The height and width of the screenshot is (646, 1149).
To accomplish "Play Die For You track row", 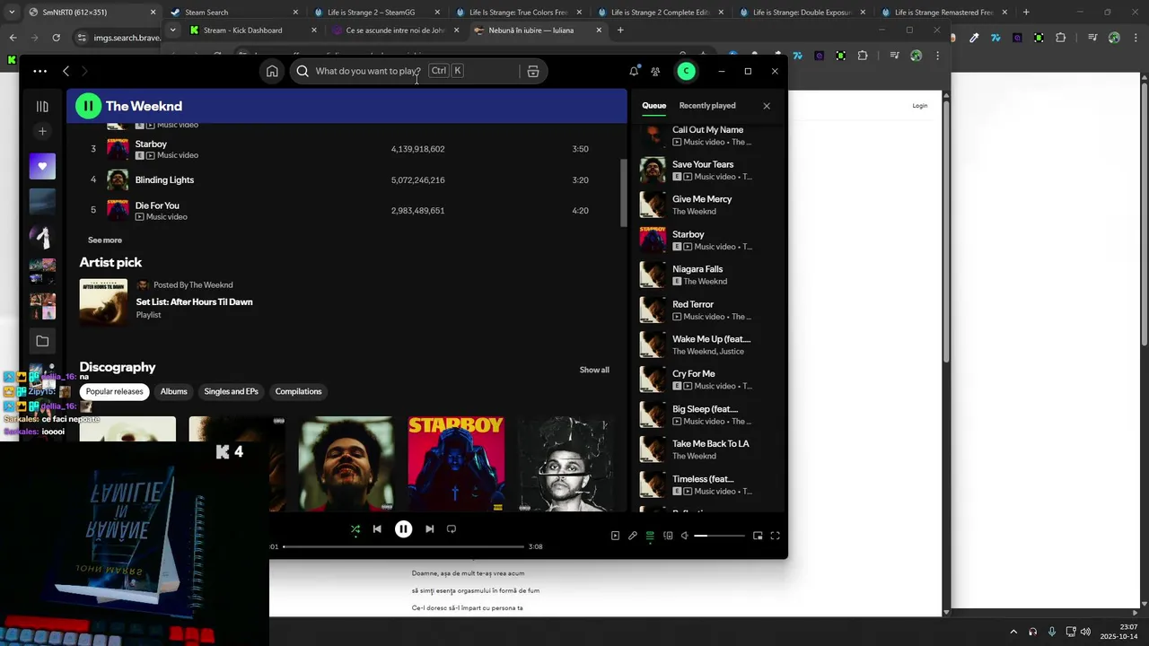I will 346,211.
